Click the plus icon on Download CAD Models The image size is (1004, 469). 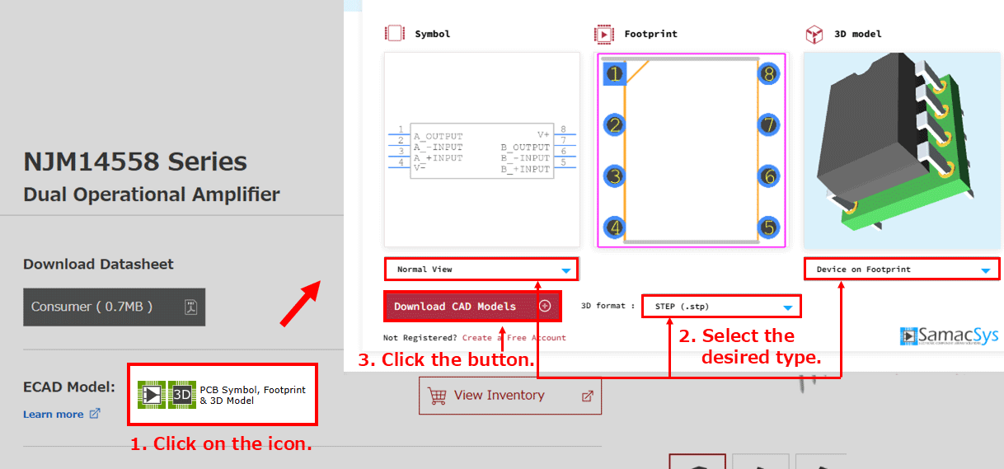(x=545, y=306)
